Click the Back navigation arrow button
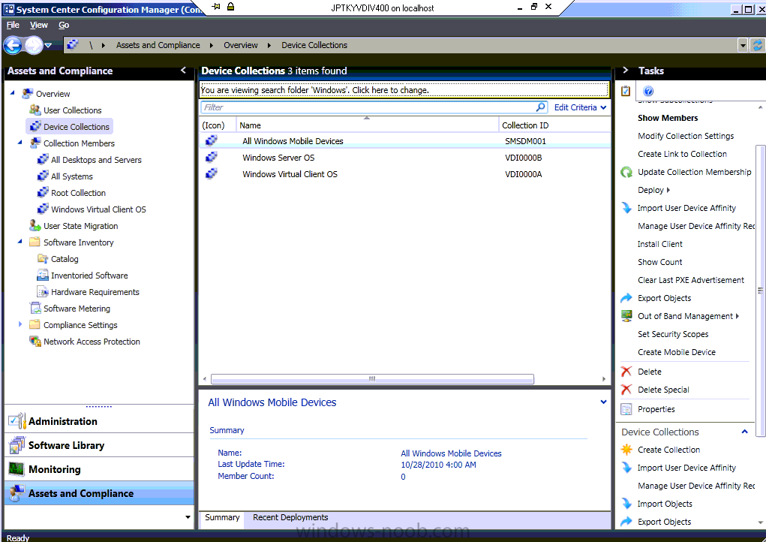Screen dimensions: 766x542 point(14,46)
